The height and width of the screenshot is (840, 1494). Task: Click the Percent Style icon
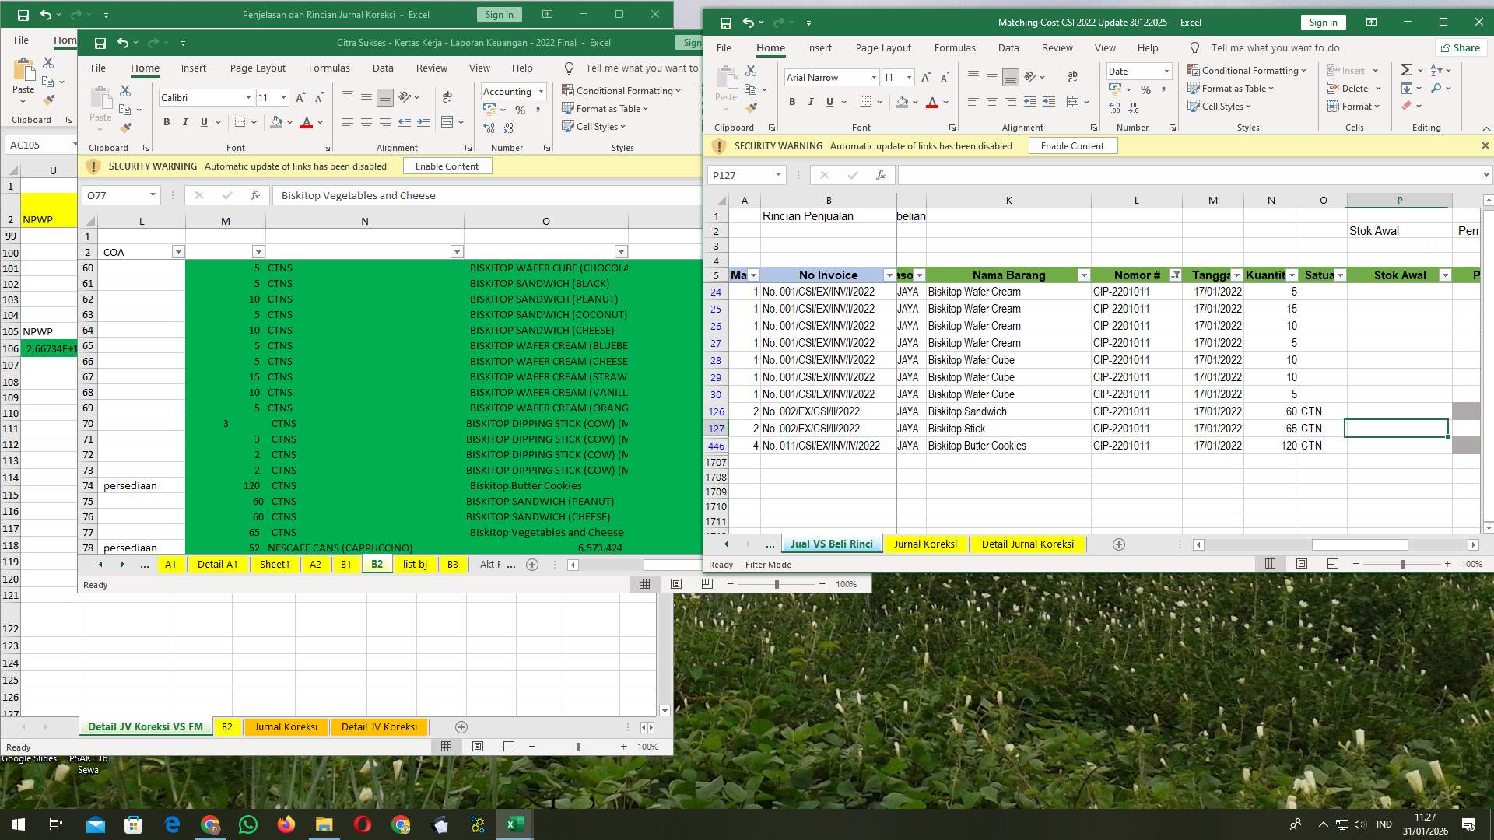click(1145, 89)
